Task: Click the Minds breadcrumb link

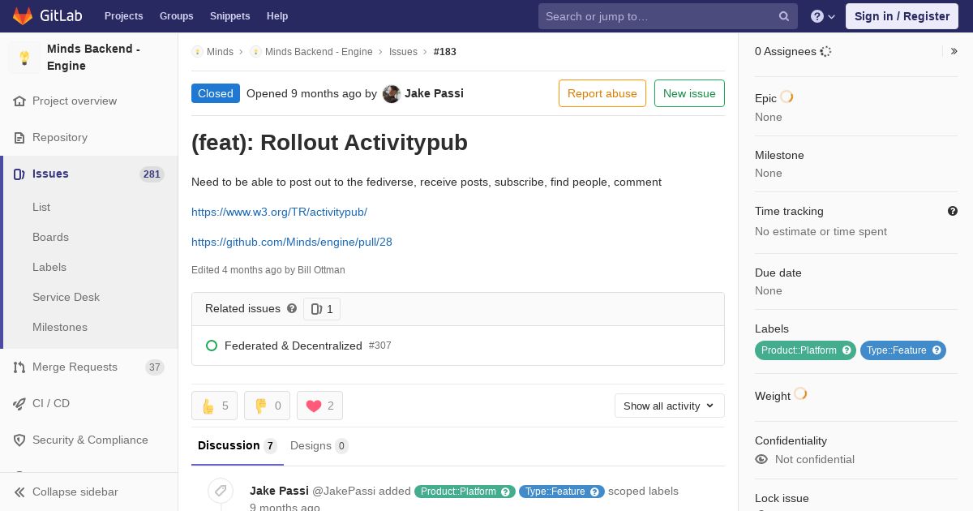Action: click(220, 52)
